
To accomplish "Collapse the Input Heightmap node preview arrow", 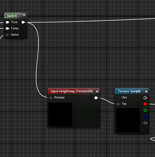I will pos(97,91).
